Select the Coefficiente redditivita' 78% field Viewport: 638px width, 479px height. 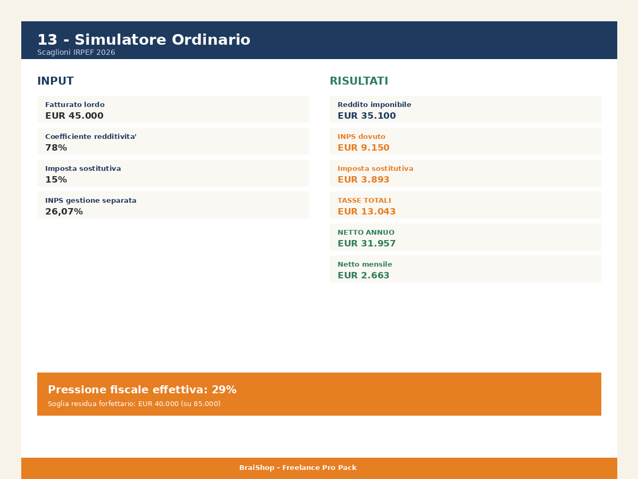tap(173, 141)
